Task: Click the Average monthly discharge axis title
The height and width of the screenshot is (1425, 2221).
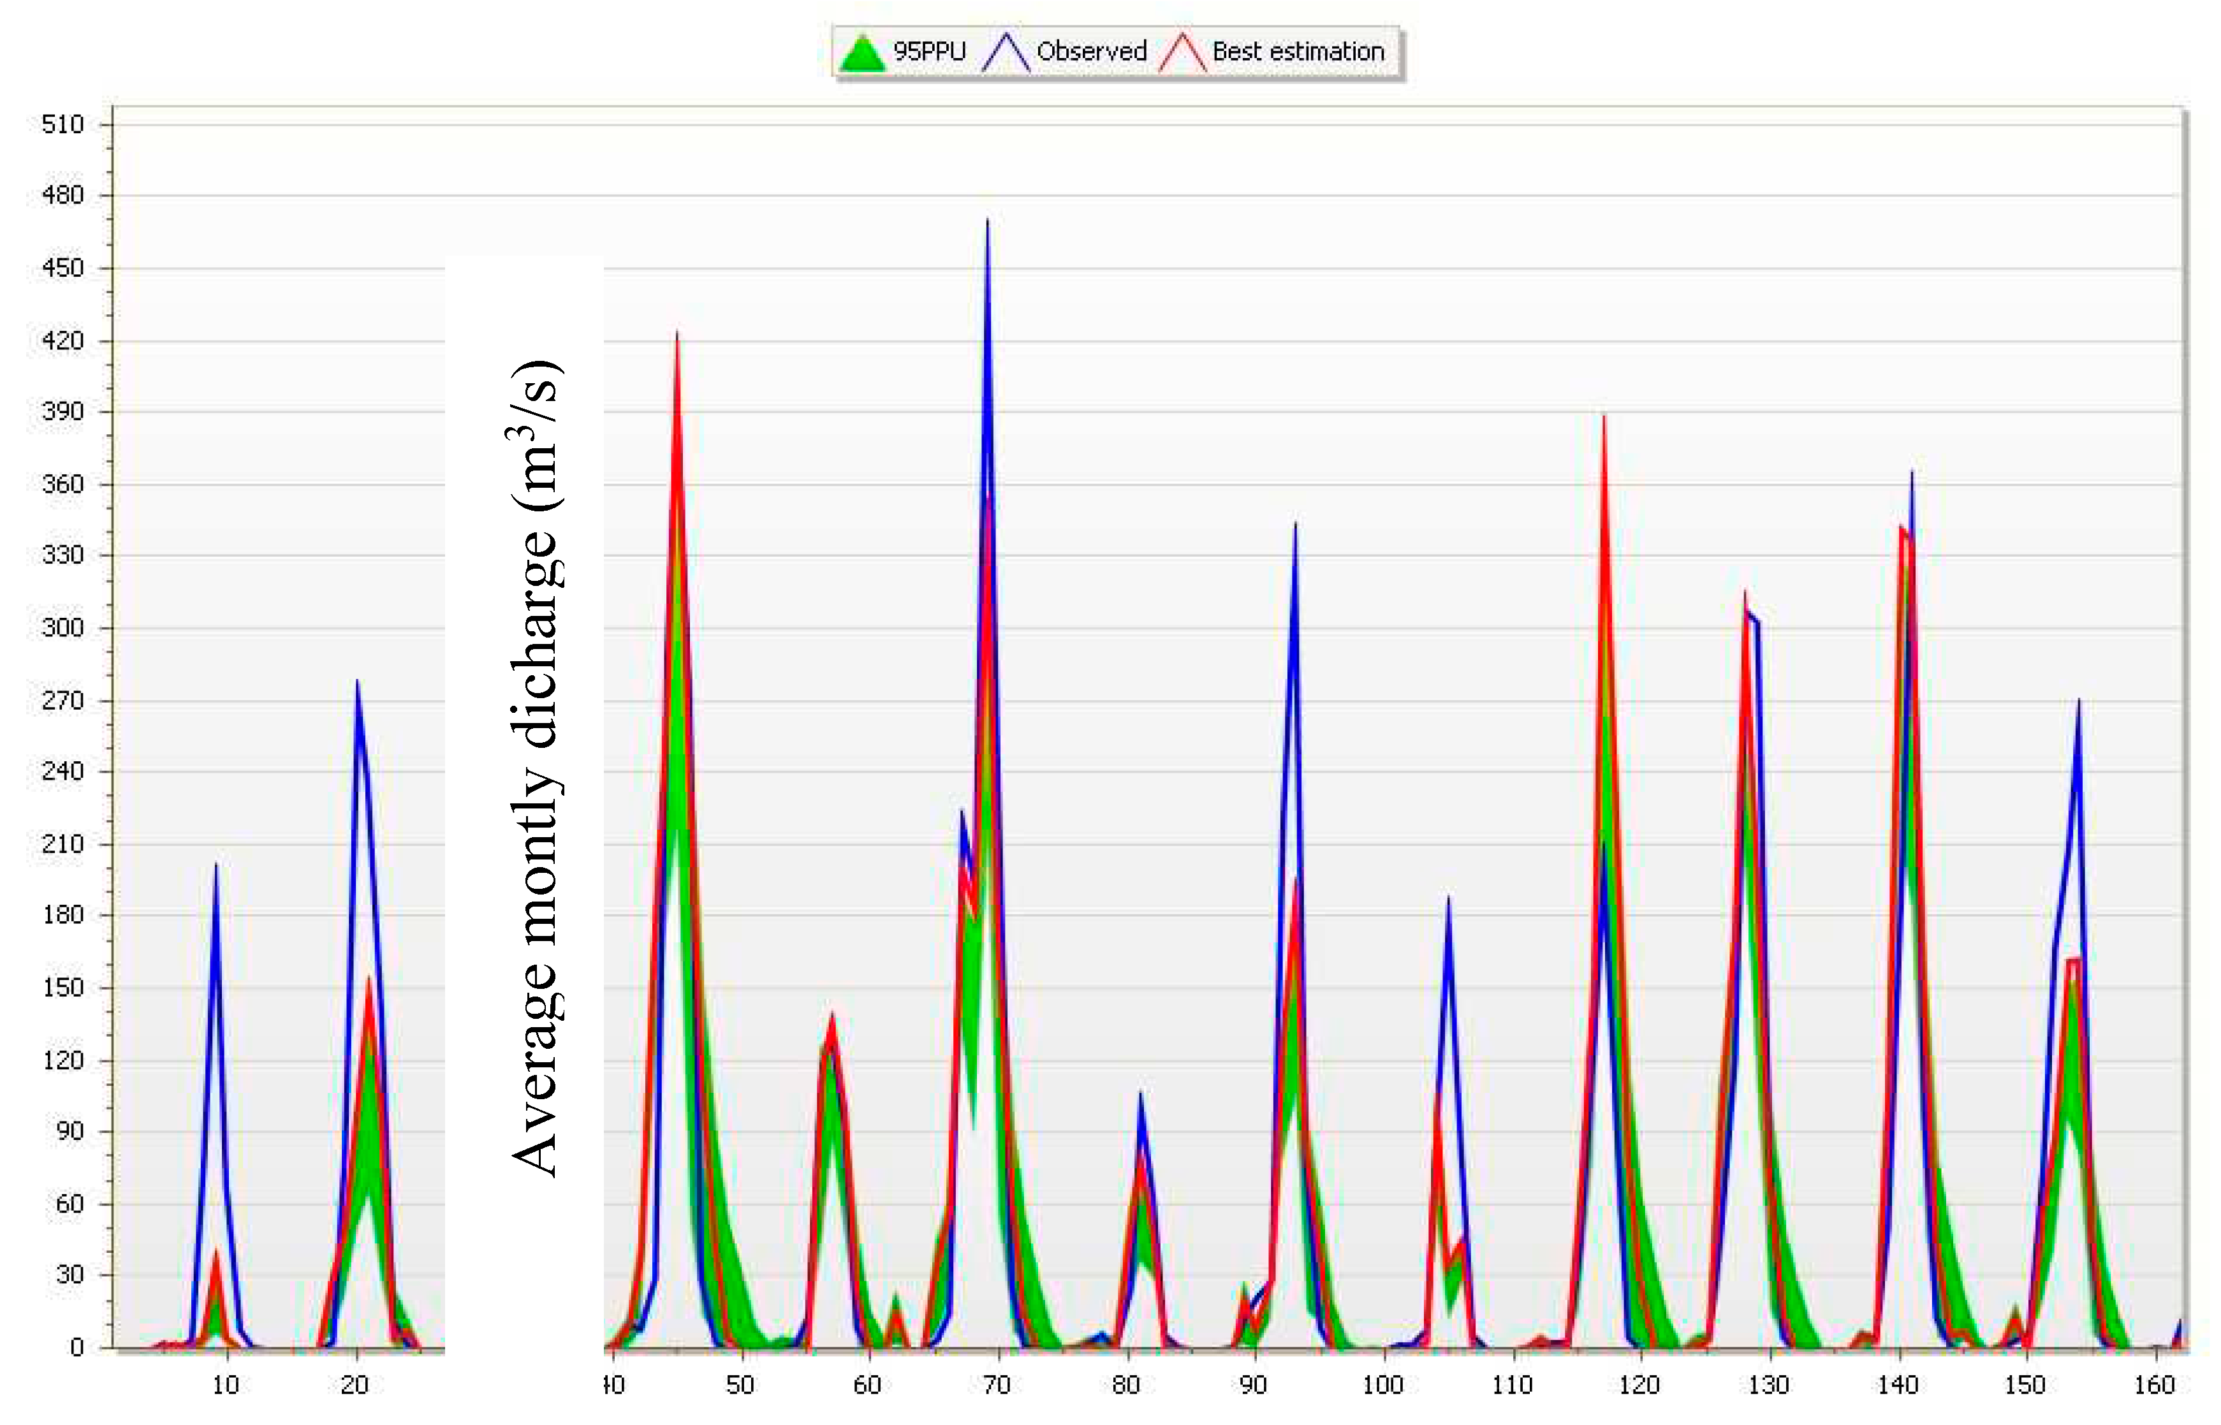Action: pyautogui.click(x=535, y=768)
